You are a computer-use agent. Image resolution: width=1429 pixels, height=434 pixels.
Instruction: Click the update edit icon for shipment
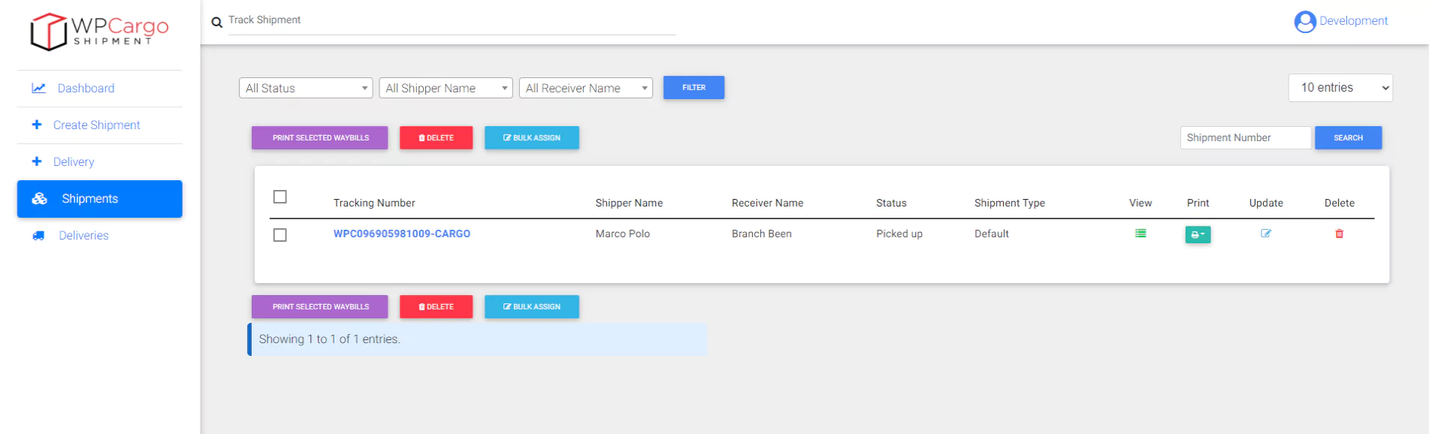[x=1265, y=234]
